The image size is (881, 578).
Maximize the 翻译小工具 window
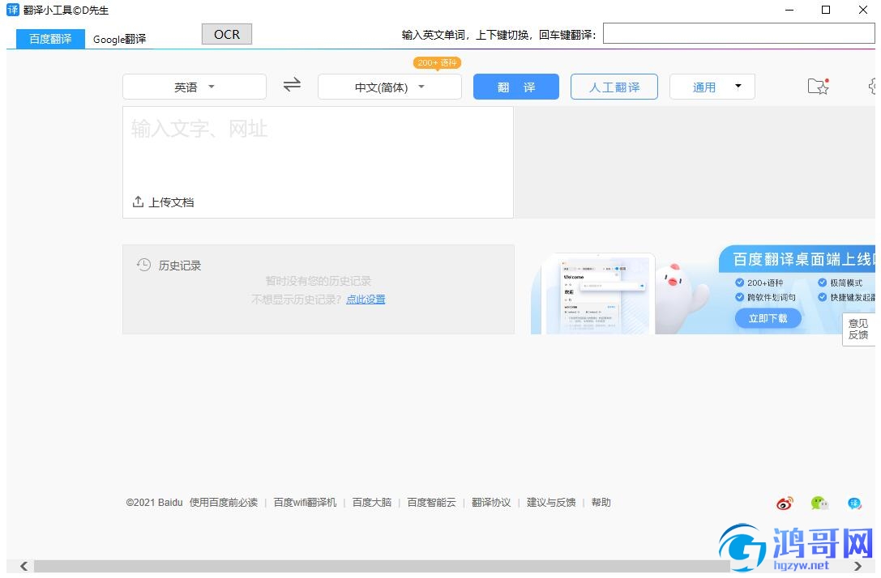tap(826, 10)
